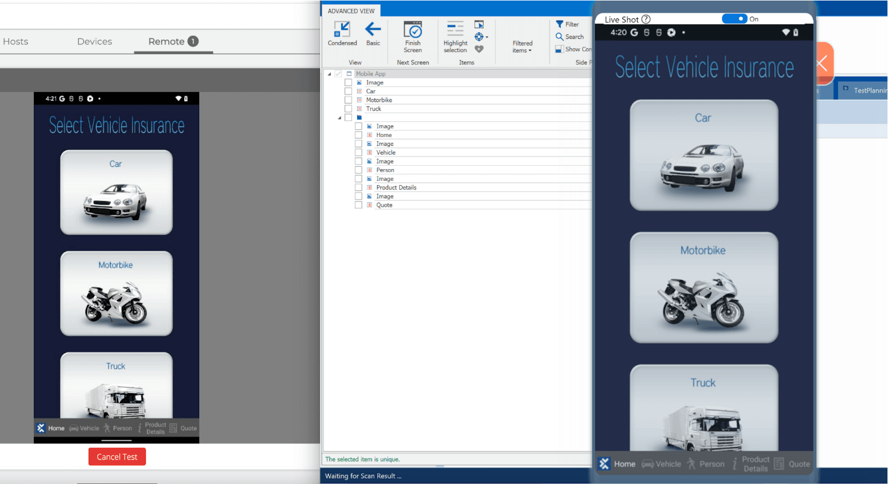The image size is (888, 484).
Task: Activate Highlight selection
Action: pos(455,37)
